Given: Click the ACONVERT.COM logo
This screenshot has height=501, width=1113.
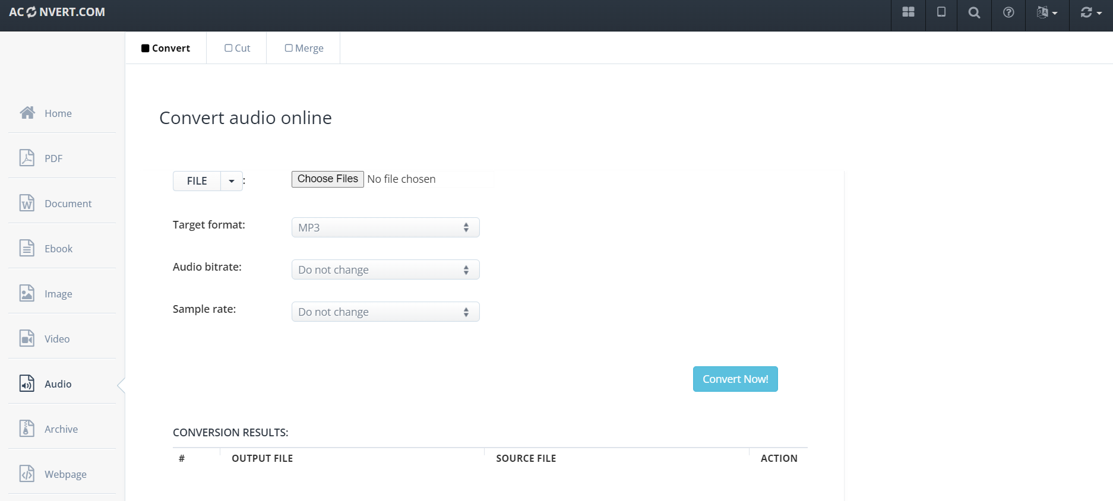Looking at the screenshot, I should pyautogui.click(x=57, y=12).
